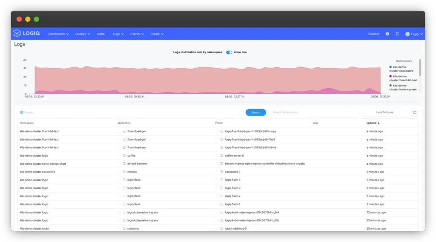Click the log icon beside cassandra-0 ProcId

(x=222, y=172)
